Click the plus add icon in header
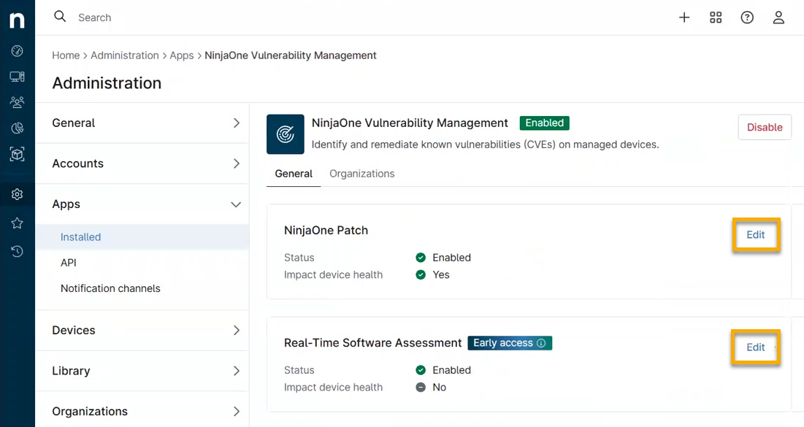Screen dimensions: 804x427 coord(684,18)
